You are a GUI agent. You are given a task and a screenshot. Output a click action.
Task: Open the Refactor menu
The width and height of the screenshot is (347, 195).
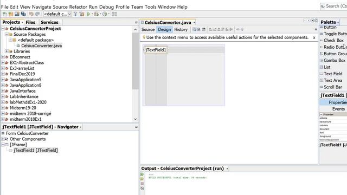(x=78, y=7)
